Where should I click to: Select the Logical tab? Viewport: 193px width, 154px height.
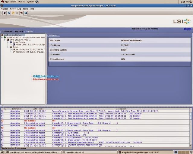tap(29, 32)
